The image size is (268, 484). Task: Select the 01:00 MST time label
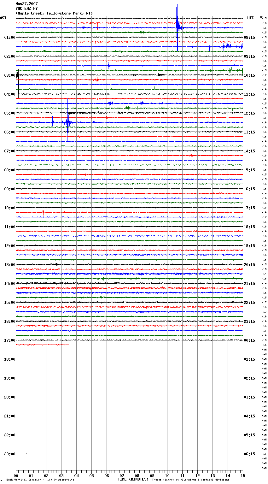click(x=10, y=38)
